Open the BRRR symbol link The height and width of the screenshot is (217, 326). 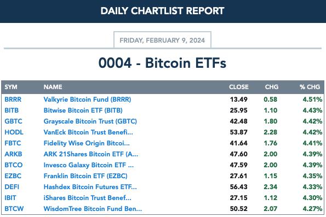13,99
